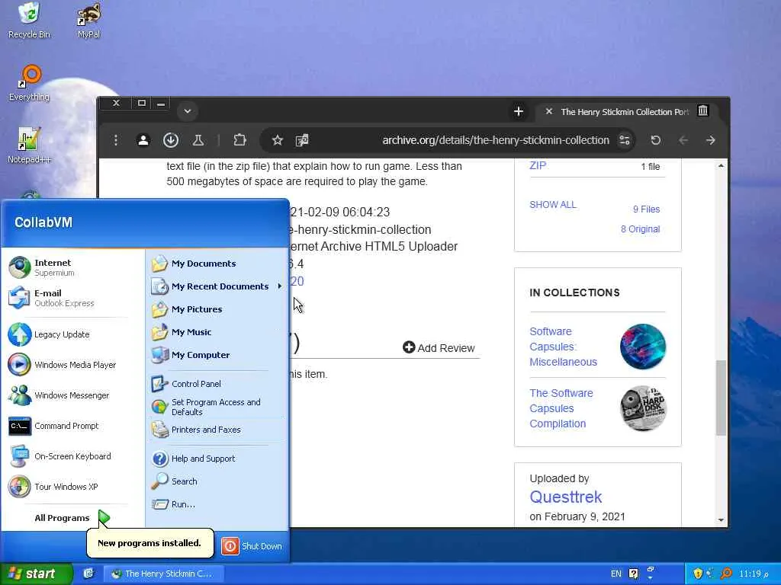Open Software Capsules: Miscellaneous collection link
Viewport: 781px width, 585px height.
tap(564, 347)
